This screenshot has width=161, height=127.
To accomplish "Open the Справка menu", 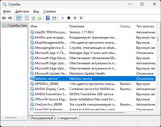I will pos(49,11).
